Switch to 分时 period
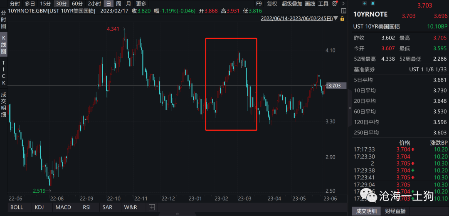This screenshot has height=216, width=449. (15, 4)
